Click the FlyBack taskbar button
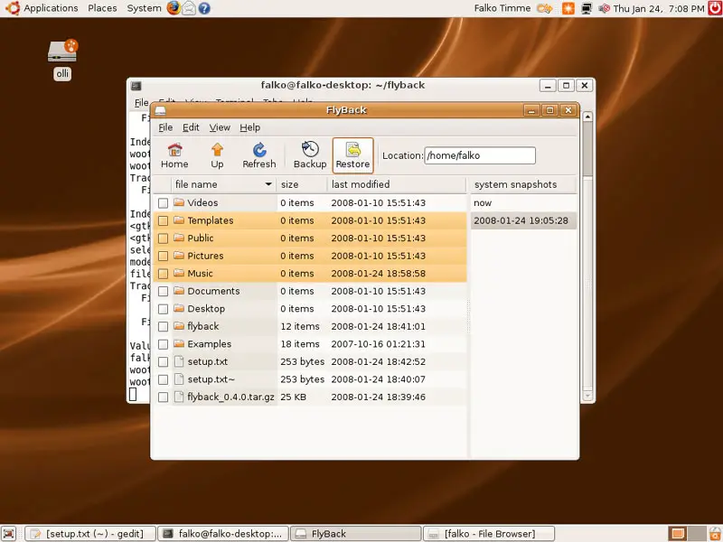 356,534
